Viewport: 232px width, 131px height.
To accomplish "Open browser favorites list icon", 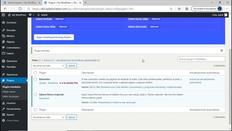I will pyautogui.click(x=179, y=9).
